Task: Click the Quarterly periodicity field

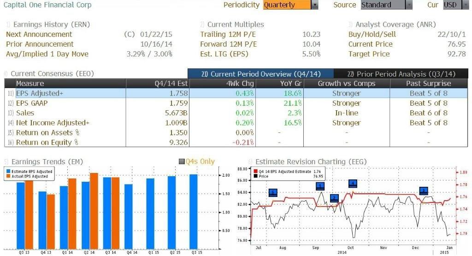Action: (287, 5)
